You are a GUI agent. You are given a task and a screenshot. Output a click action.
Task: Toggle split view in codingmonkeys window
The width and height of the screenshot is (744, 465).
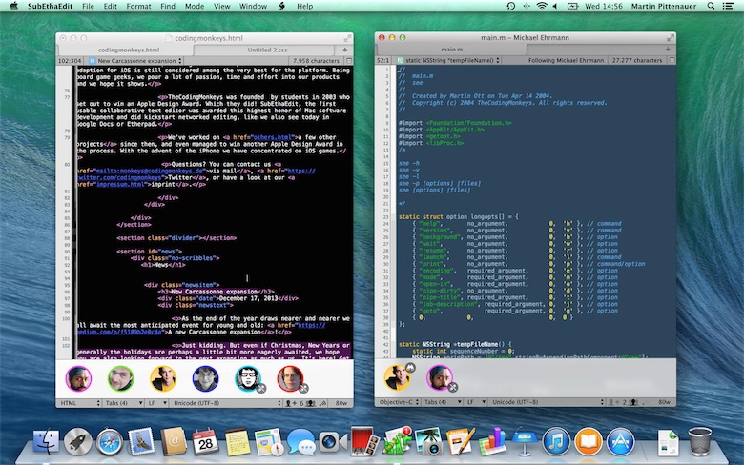[x=349, y=61]
